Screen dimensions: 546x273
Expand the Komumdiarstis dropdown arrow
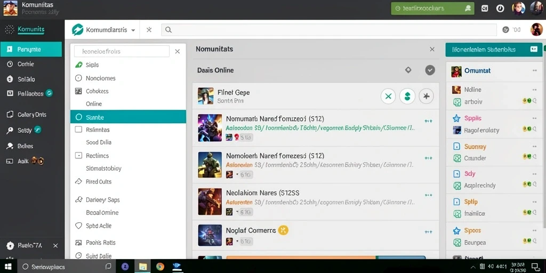click(x=133, y=30)
